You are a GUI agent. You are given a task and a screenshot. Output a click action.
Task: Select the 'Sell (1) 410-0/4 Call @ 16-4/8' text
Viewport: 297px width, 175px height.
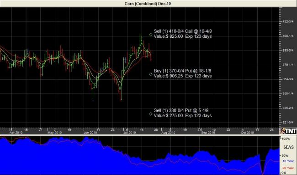point(183,31)
